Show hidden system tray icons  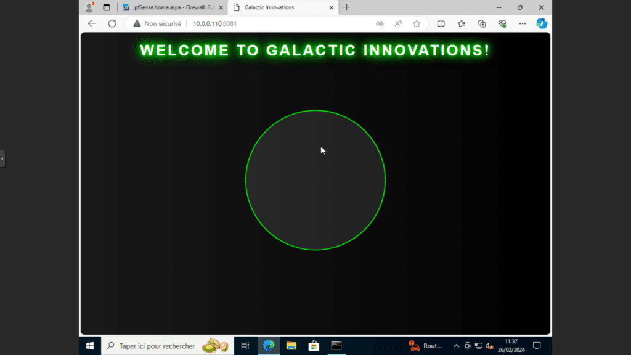[457, 346]
